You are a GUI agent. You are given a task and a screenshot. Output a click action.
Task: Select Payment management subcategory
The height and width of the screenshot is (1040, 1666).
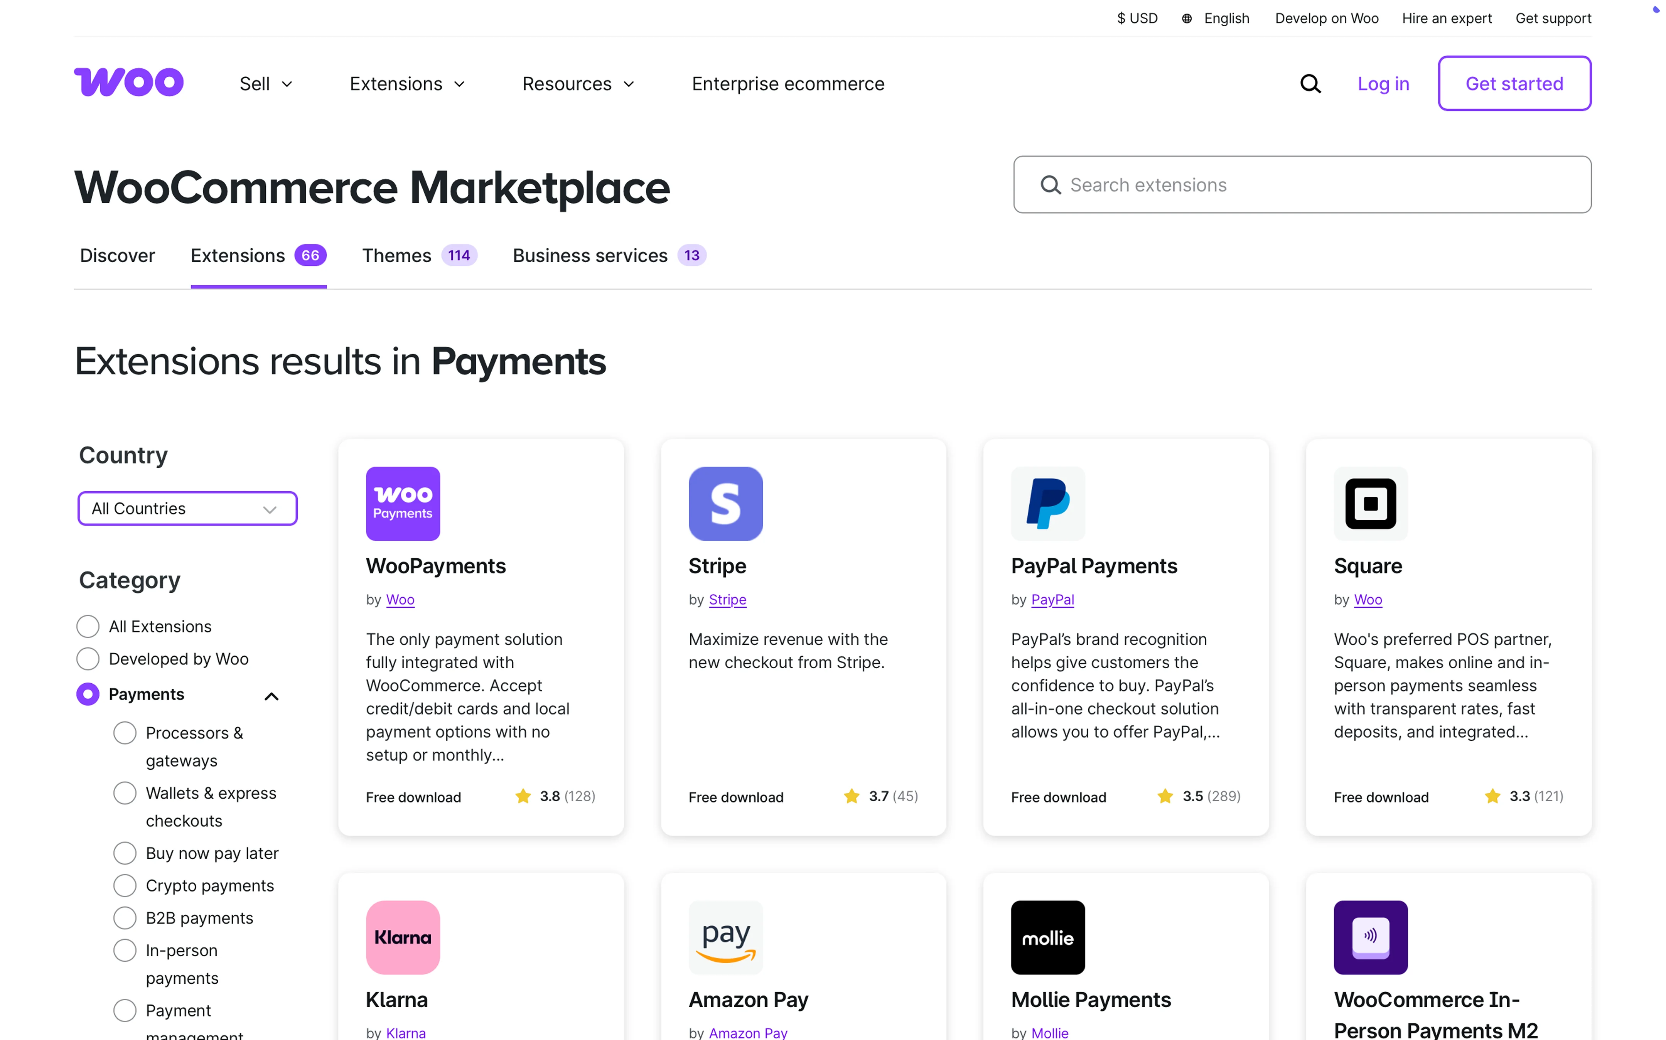tap(125, 1010)
